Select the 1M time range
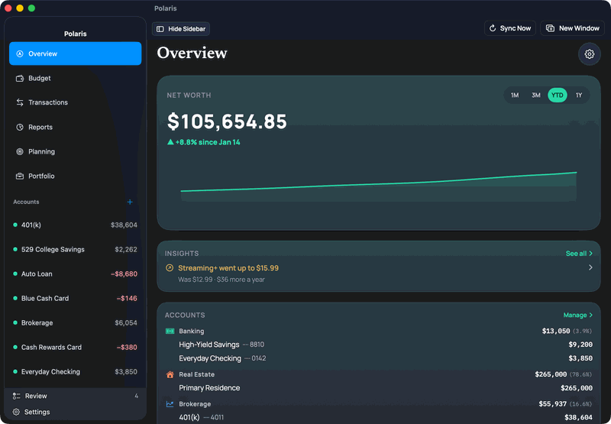This screenshot has height=424, width=611. [515, 95]
